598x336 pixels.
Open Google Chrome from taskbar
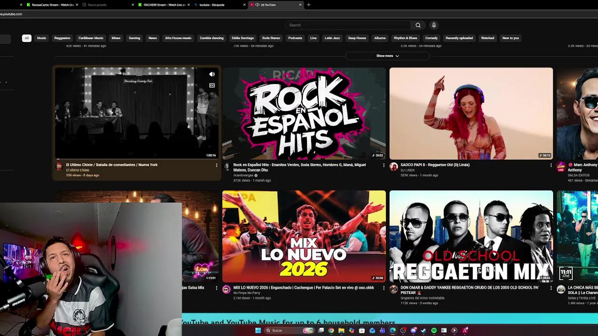[331, 330]
